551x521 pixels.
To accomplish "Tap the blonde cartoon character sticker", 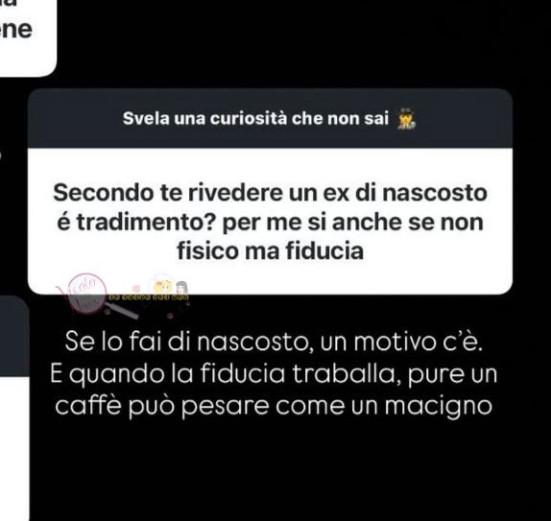I will click(x=162, y=285).
